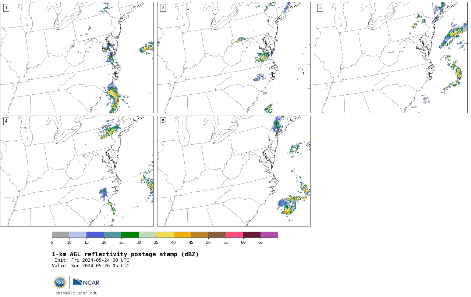Click the NCAR logo
471x297 pixels.
86,282
